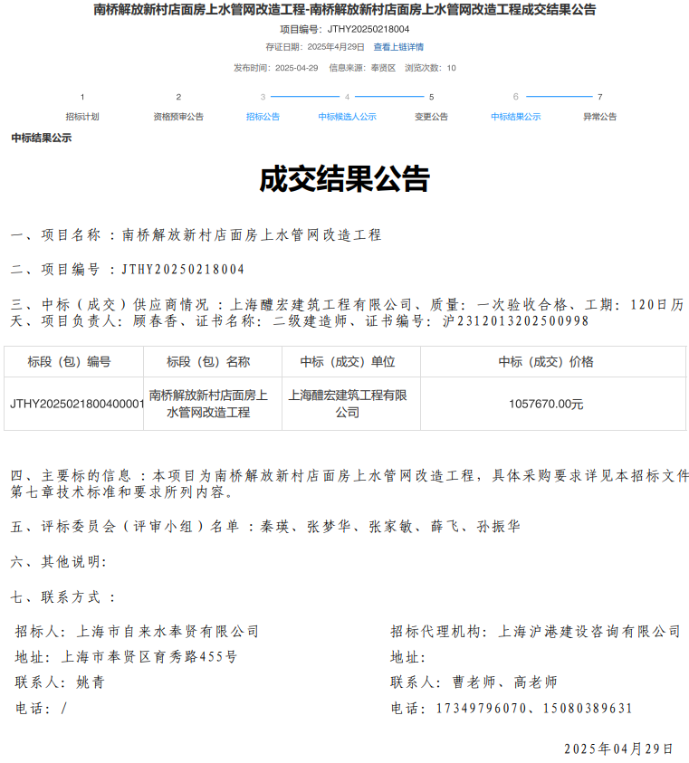Image resolution: width=689 pixels, height=763 pixels.
Task: Click the 成交结果公告 main heading
Action: point(344,179)
